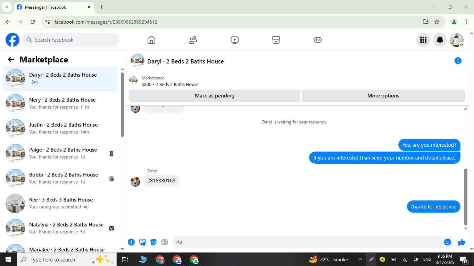The height and width of the screenshot is (266, 474).
Task: Open Chrome's tab search dropdown arrow
Action: (7, 7)
